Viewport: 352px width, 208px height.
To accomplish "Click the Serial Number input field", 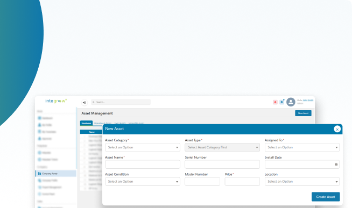I will point(222,164).
